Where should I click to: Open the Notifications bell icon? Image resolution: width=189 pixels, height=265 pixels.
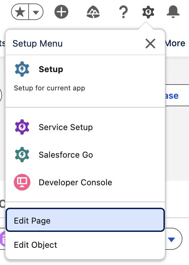pos(173,12)
